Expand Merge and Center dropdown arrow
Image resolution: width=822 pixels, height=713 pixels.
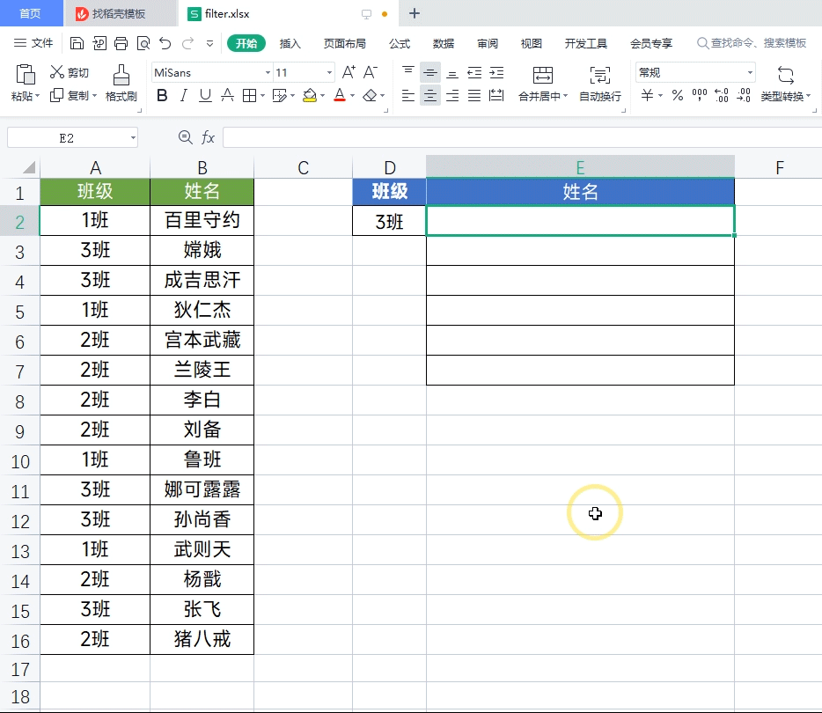point(565,96)
